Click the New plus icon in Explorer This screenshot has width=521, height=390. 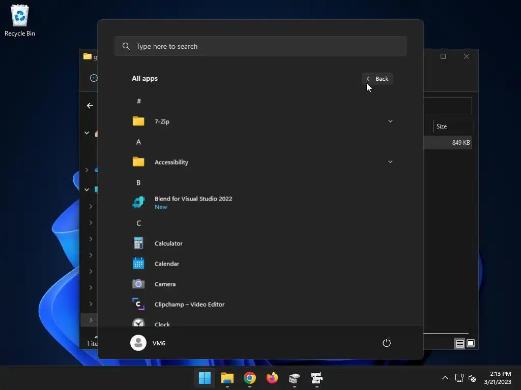click(x=94, y=78)
